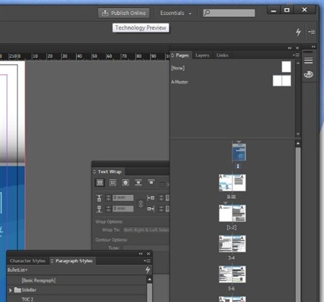Click the bottom offset stepper arrows
Image resolution: width=324 pixels, height=302 pixels.
[108, 208]
